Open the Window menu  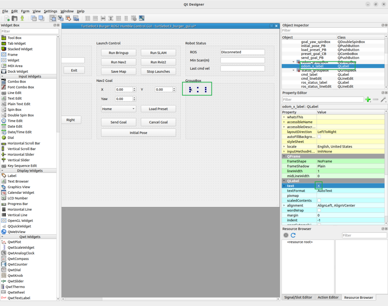67,11
